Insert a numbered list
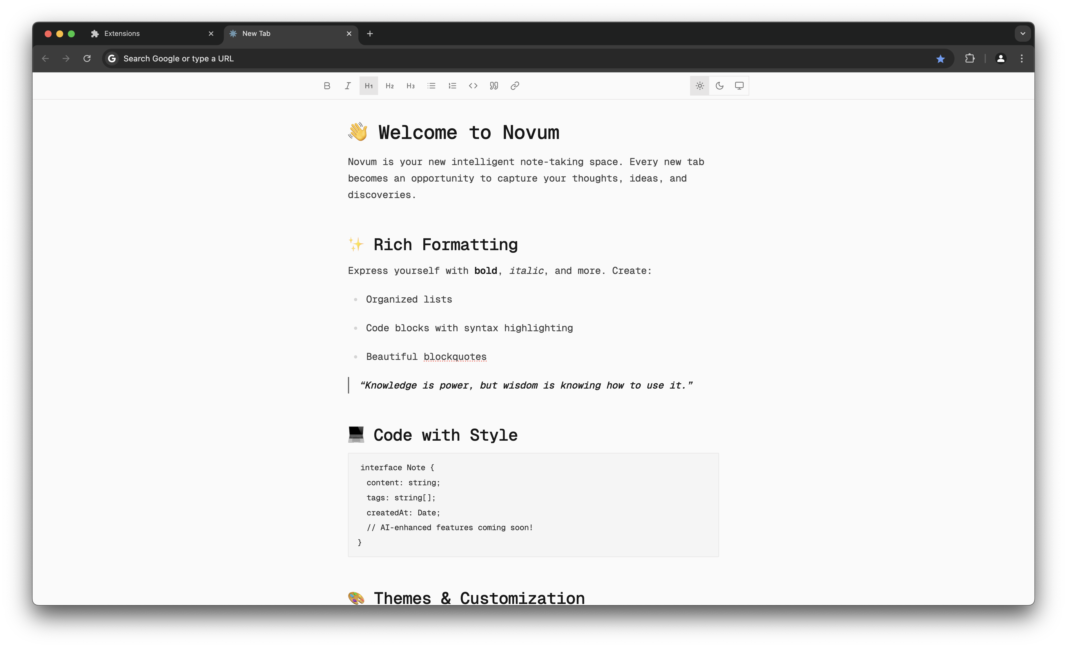 click(x=452, y=86)
